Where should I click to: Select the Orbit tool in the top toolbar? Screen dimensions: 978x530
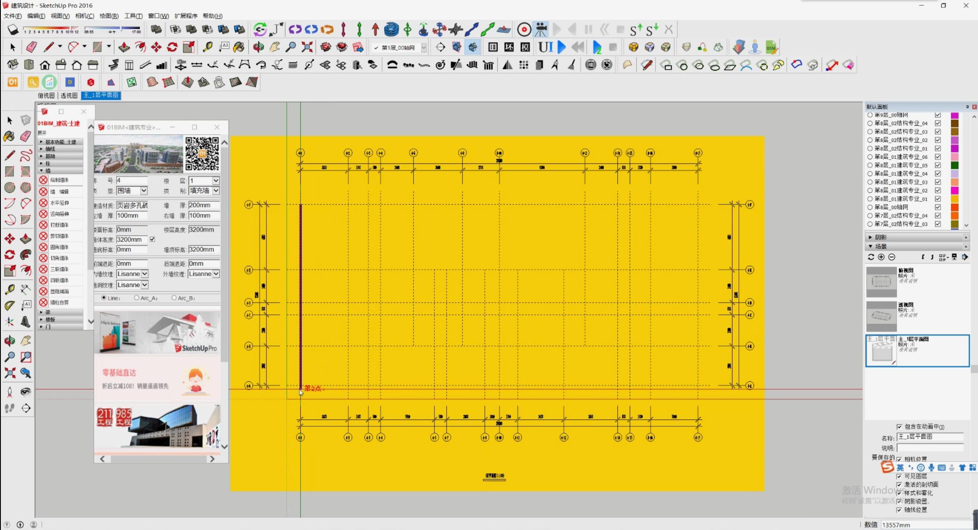258,47
